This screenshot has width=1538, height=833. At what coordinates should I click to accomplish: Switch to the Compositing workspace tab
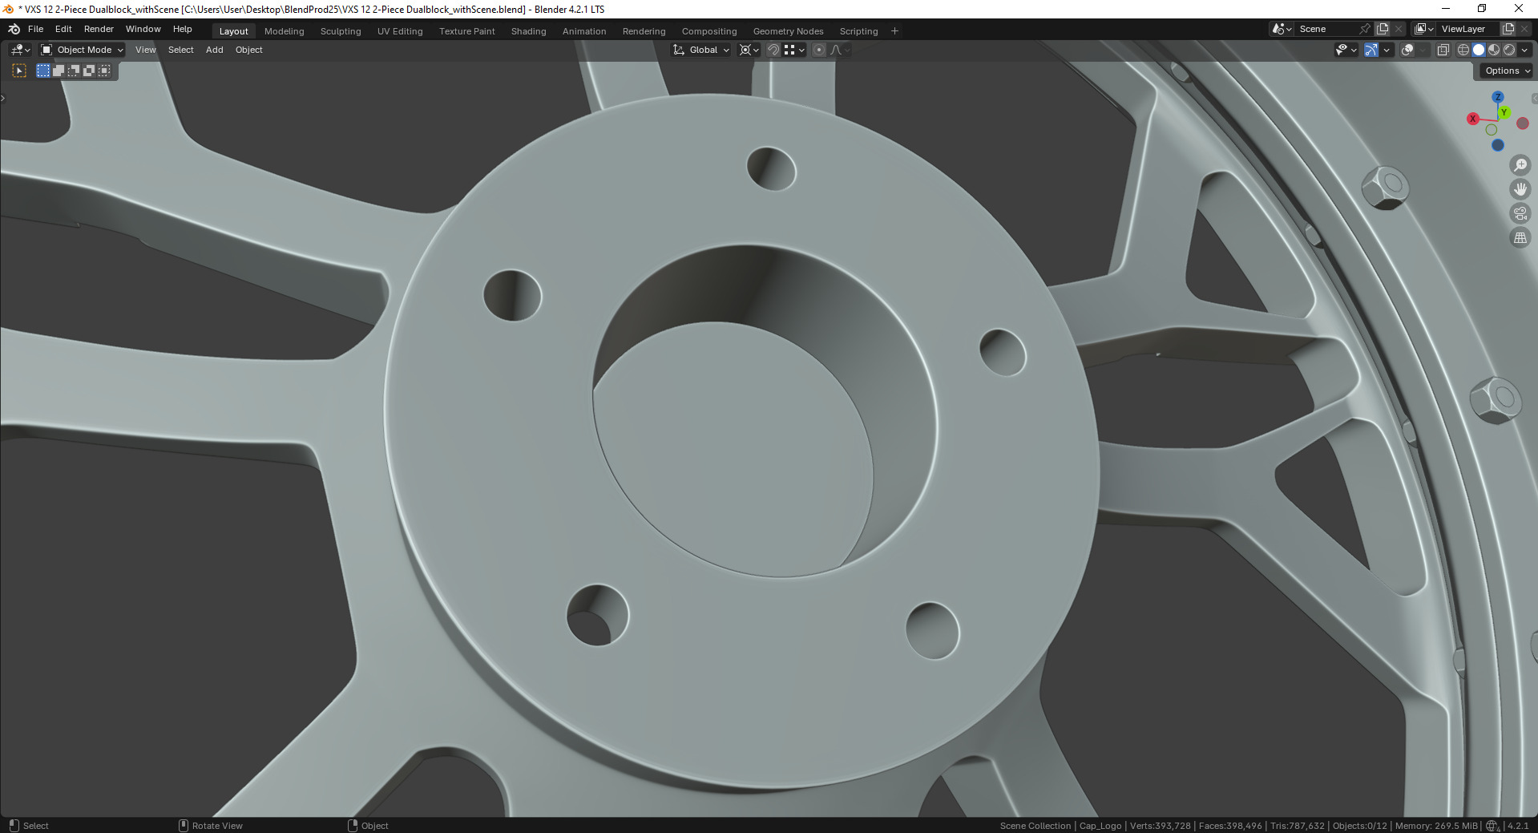[709, 31]
